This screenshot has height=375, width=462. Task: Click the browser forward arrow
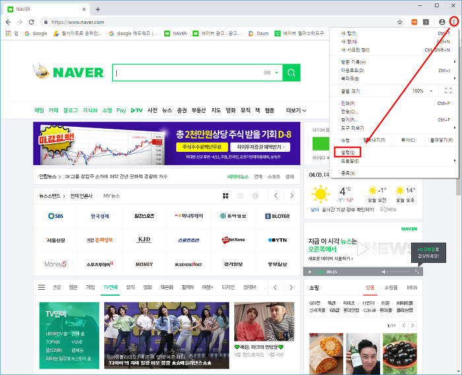click(20, 22)
